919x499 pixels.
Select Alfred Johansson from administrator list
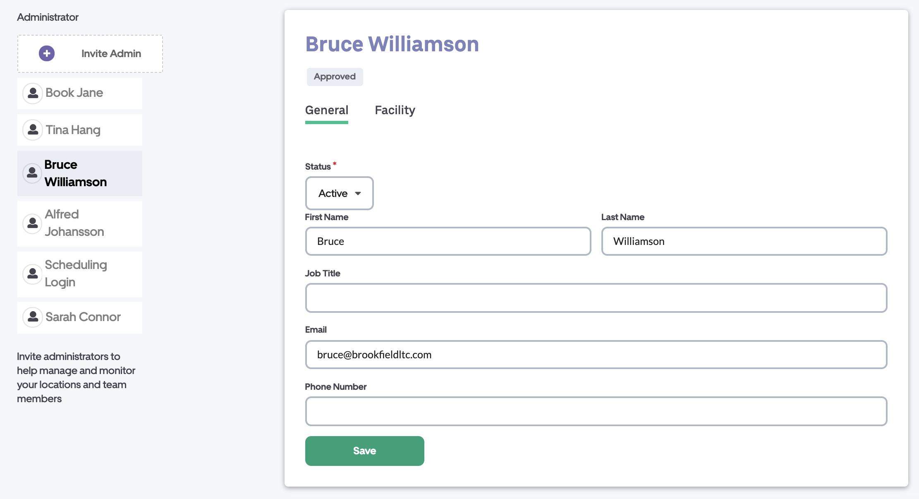point(74,223)
